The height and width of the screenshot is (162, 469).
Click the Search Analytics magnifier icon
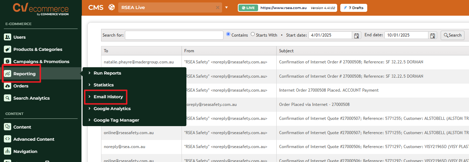(x=7, y=98)
